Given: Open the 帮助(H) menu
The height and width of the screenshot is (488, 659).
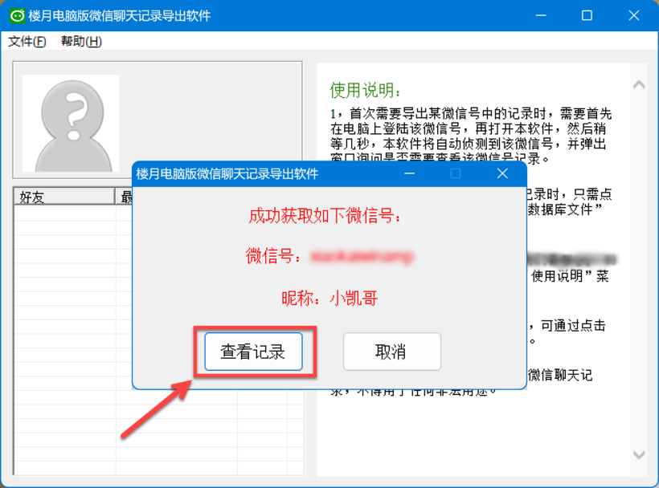Looking at the screenshot, I should (81, 41).
